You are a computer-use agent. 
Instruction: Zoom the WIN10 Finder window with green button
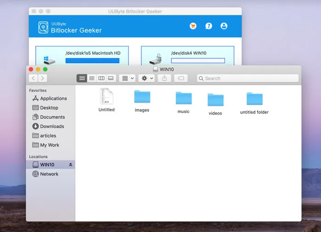point(45,69)
